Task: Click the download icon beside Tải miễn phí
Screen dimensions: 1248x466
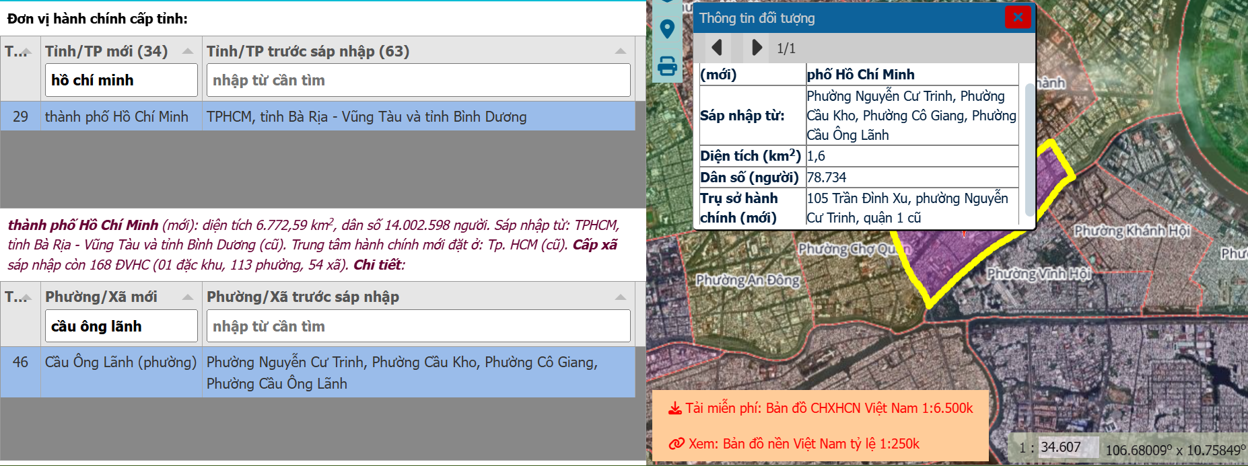Action: click(x=674, y=409)
